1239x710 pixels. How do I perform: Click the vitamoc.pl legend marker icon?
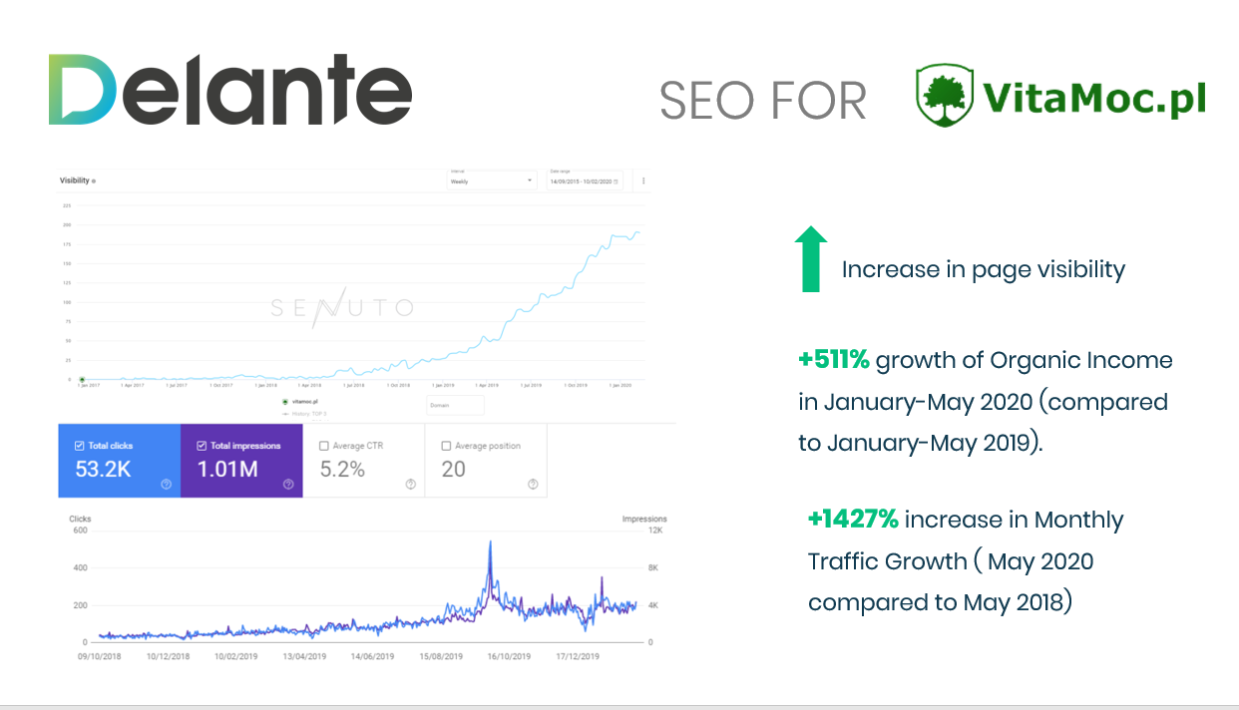(286, 401)
